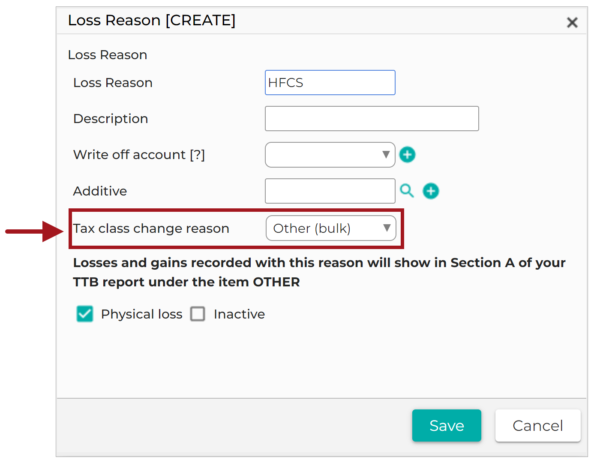This screenshot has height=463, width=594.
Task: Add new write off account plus icon
Action: (407, 155)
